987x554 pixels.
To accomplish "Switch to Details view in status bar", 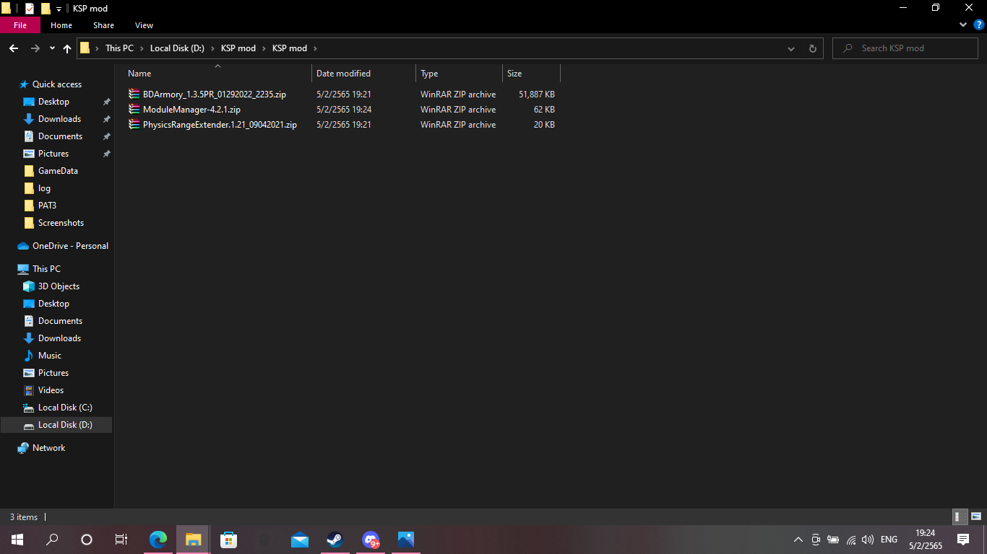I will (960, 516).
